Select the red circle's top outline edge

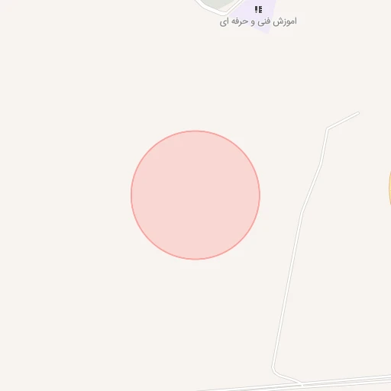pos(195,131)
